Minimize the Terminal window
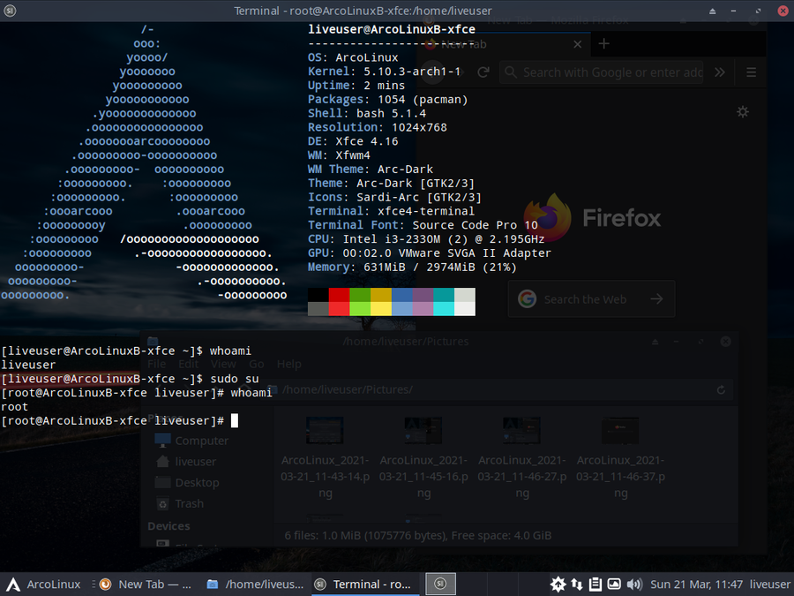This screenshot has height=596, width=794. click(x=735, y=11)
